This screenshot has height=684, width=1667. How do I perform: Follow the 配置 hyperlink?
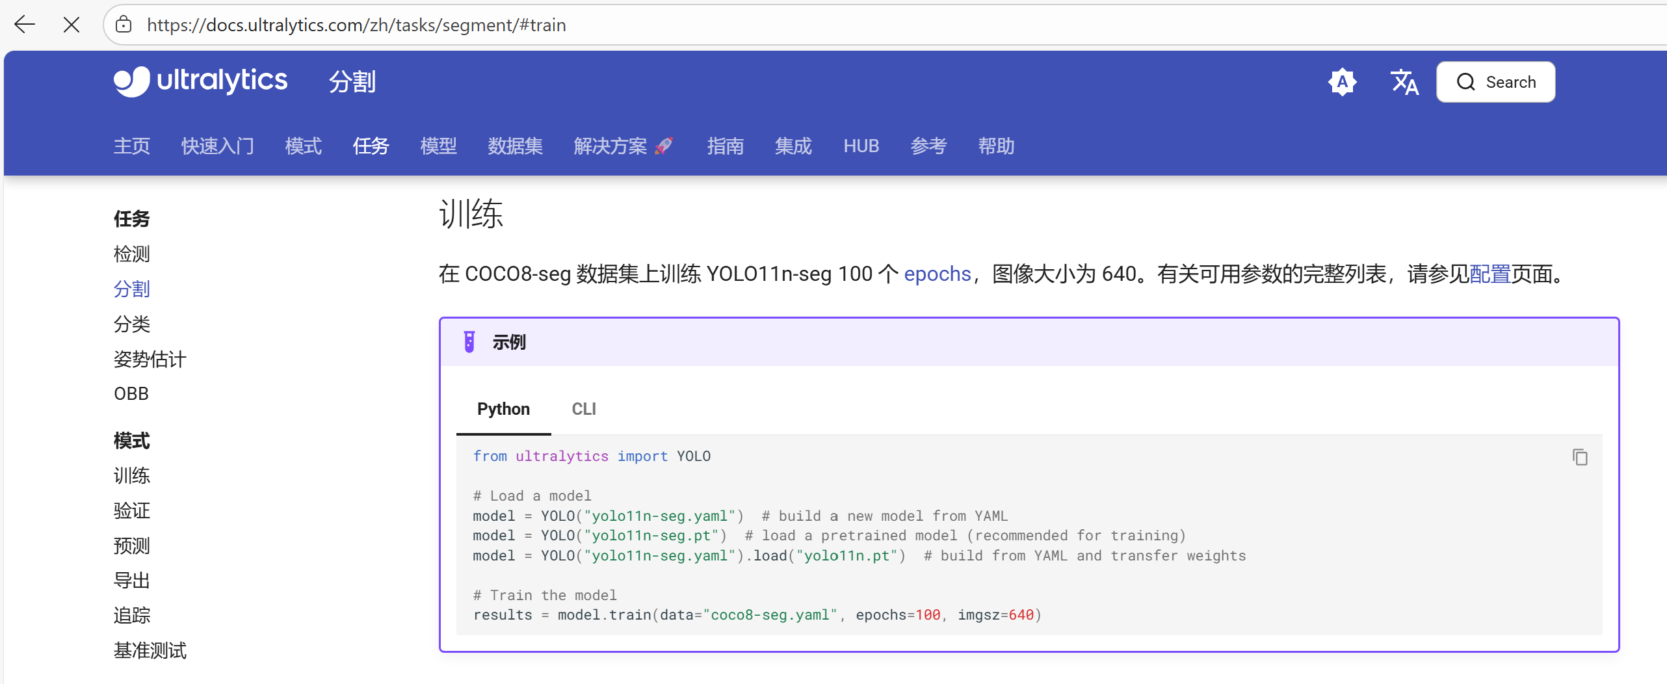[x=1490, y=274]
